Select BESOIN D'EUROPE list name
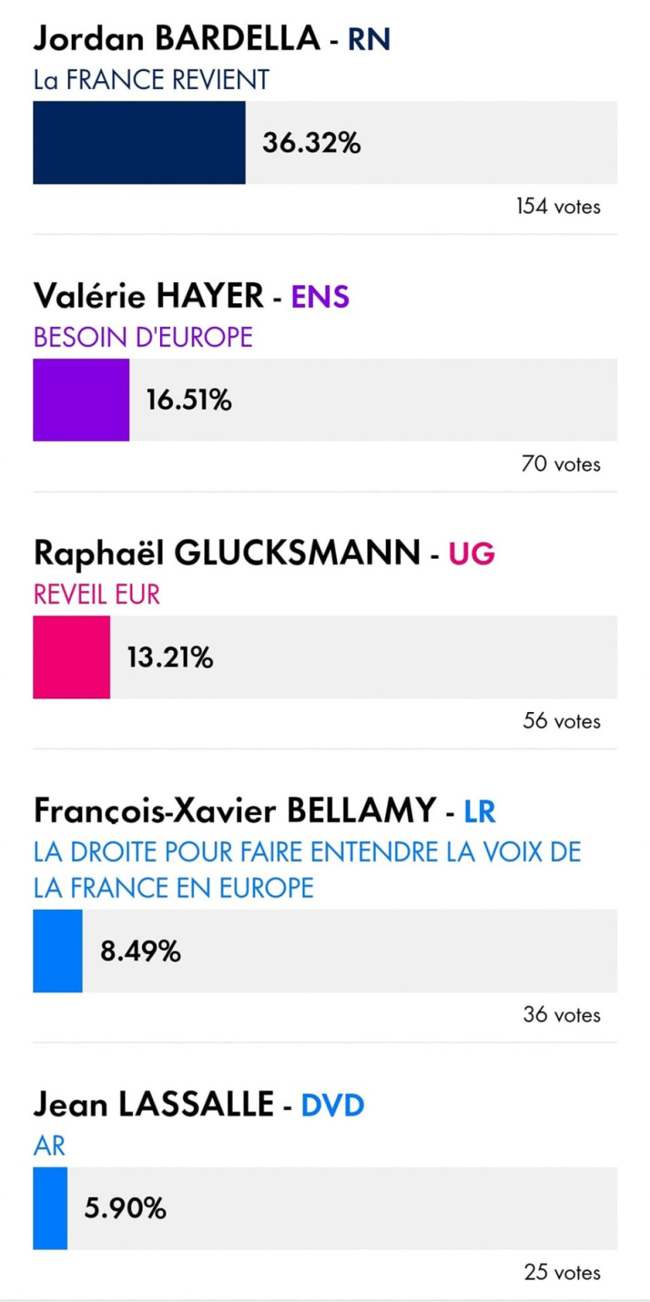 click(143, 337)
